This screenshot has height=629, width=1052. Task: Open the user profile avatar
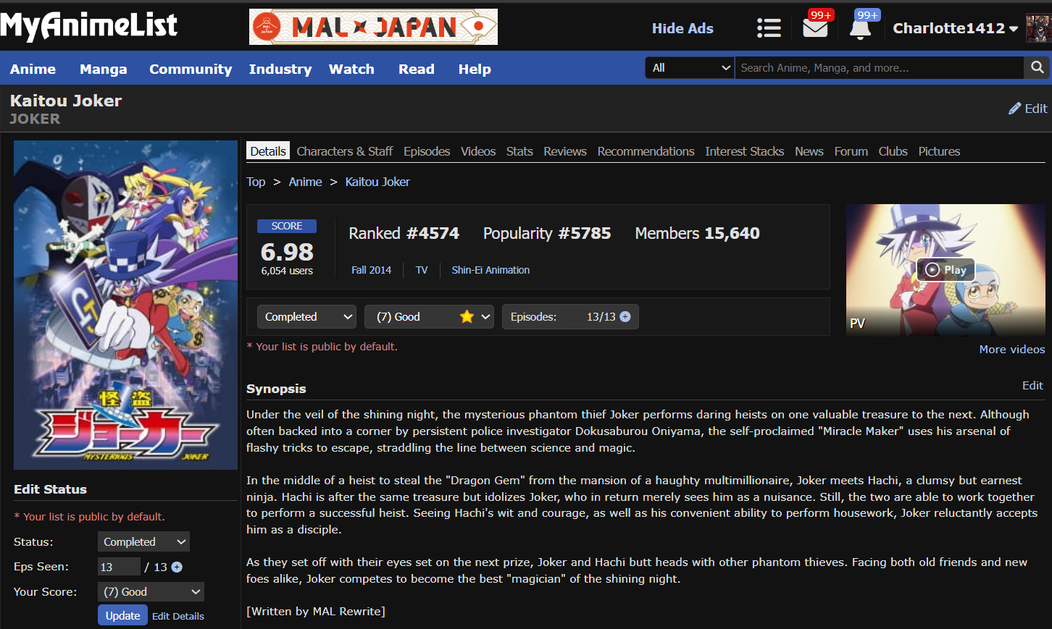click(x=1038, y=28)
